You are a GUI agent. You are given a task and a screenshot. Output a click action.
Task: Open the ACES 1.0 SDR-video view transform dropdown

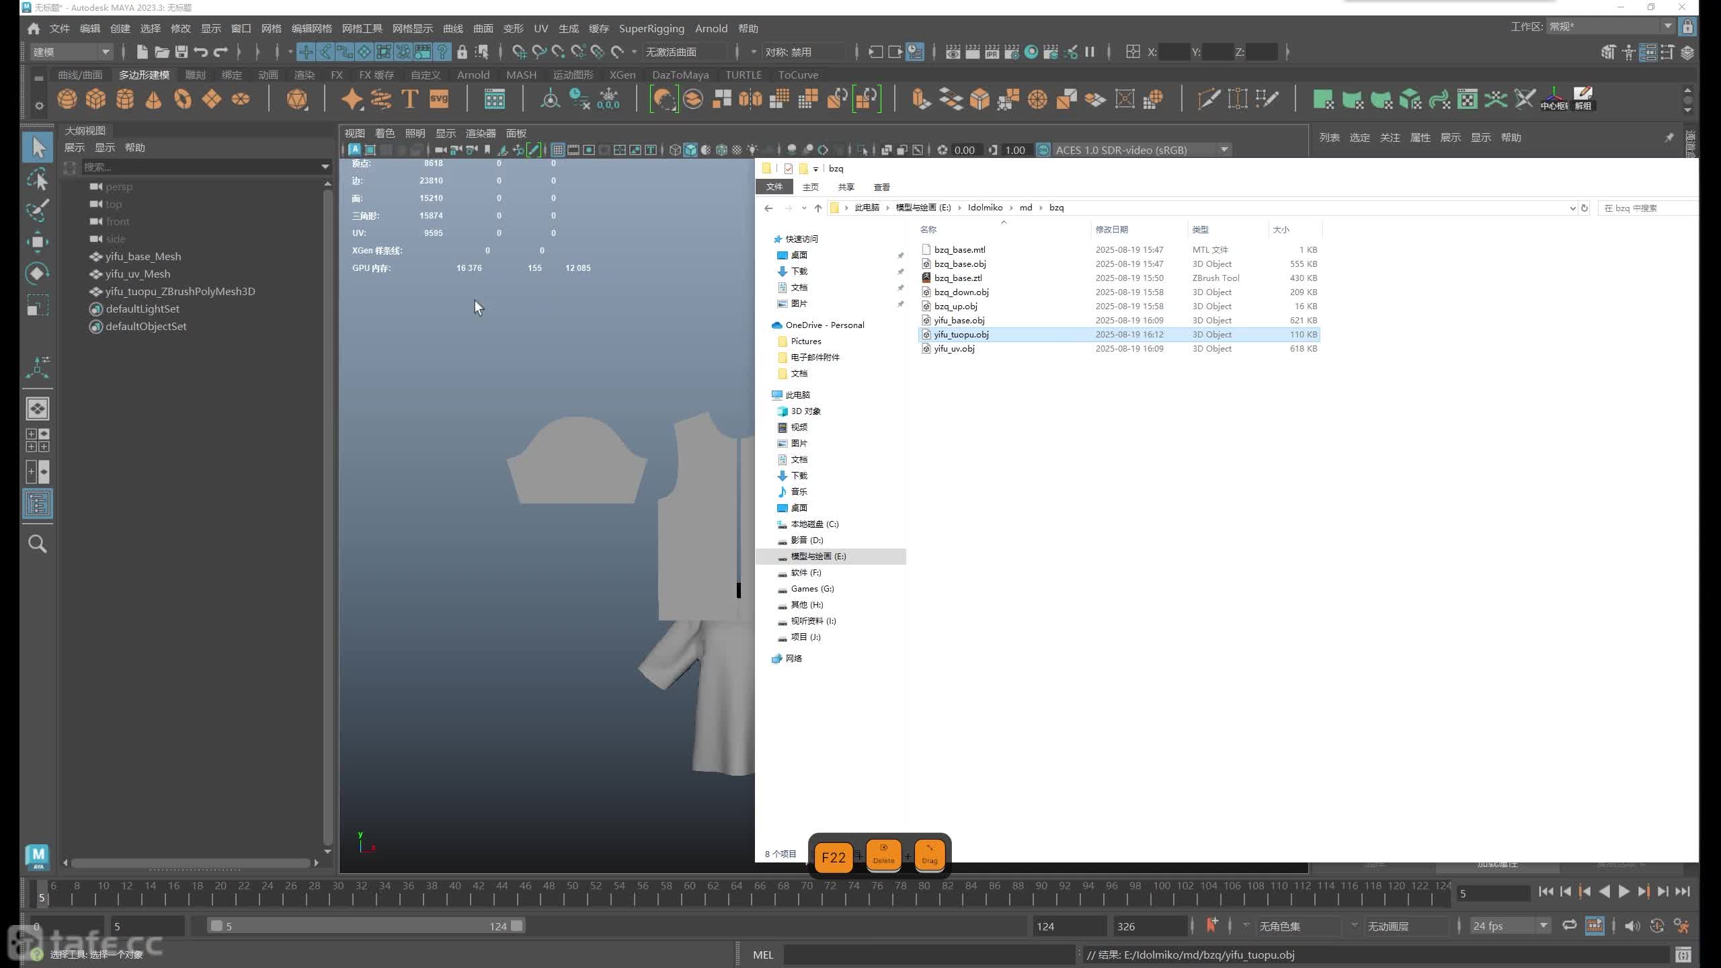1141,150
